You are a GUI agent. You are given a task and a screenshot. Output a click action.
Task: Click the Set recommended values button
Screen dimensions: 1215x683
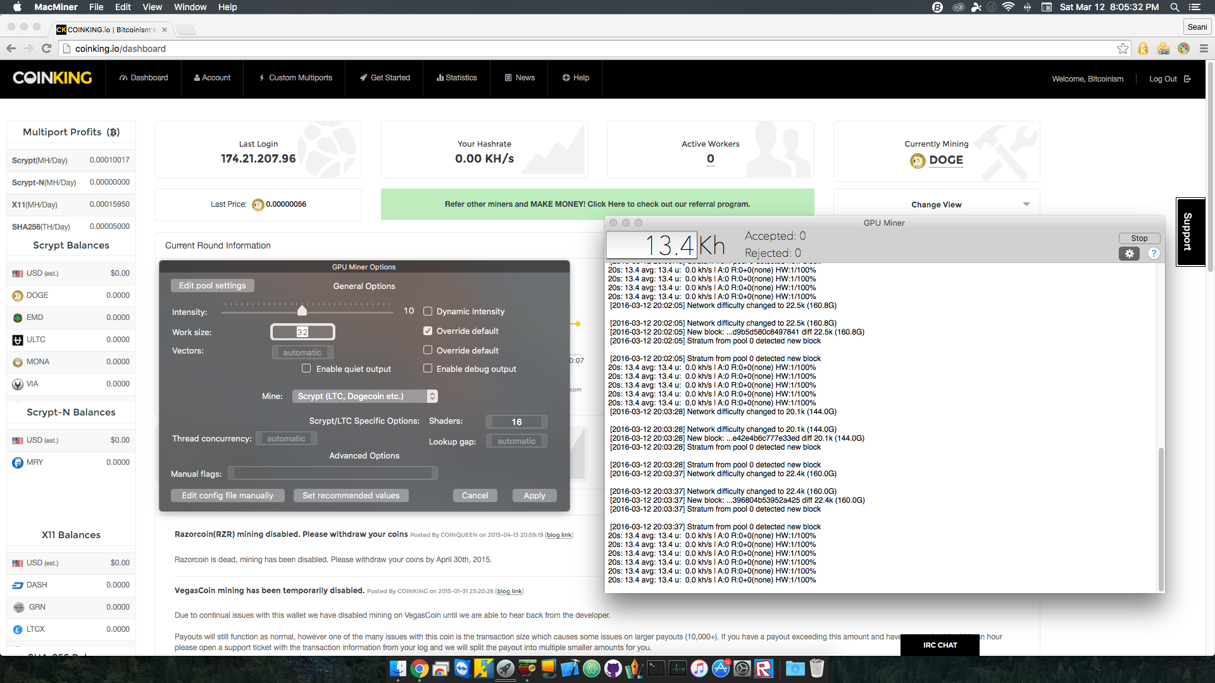pyautogui.click(x=351, y=496)
